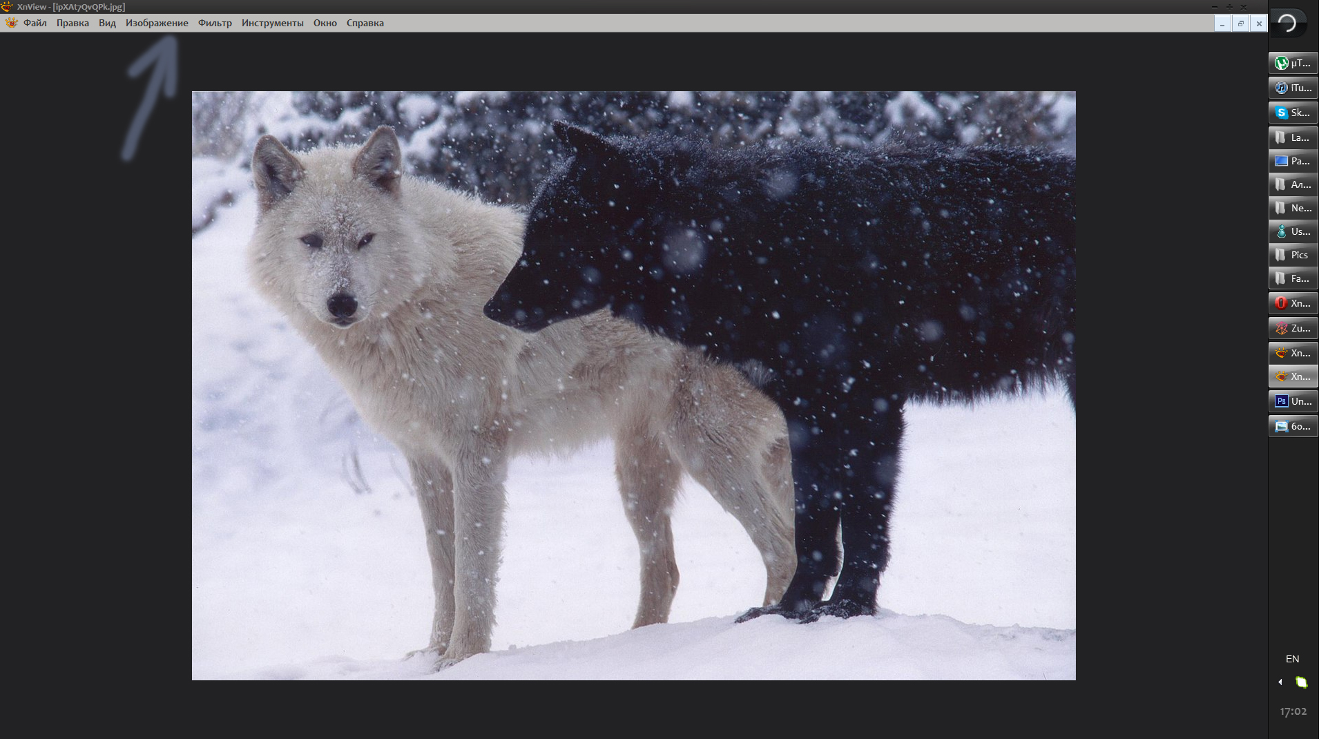This screenshot has height=739, width=1319.
Task: Open the Правка menu
Action: [x=73, y=23]
